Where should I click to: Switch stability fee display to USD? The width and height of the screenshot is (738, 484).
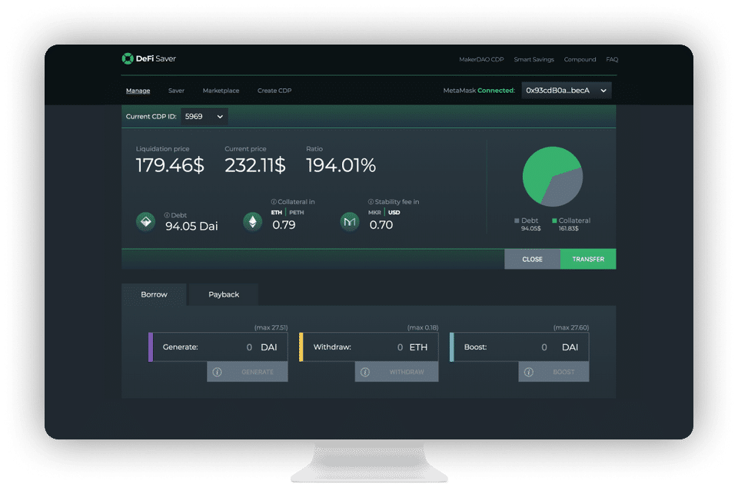[394, 213]
